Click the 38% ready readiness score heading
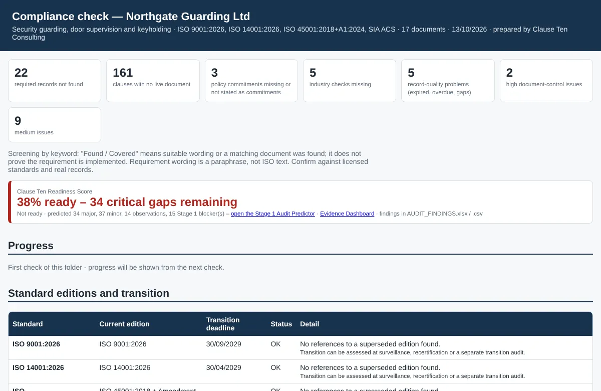This screenshot has width=601, height=391. tap(127, 202)
